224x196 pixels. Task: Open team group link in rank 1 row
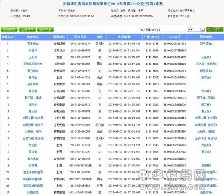(x=206, y=43)
